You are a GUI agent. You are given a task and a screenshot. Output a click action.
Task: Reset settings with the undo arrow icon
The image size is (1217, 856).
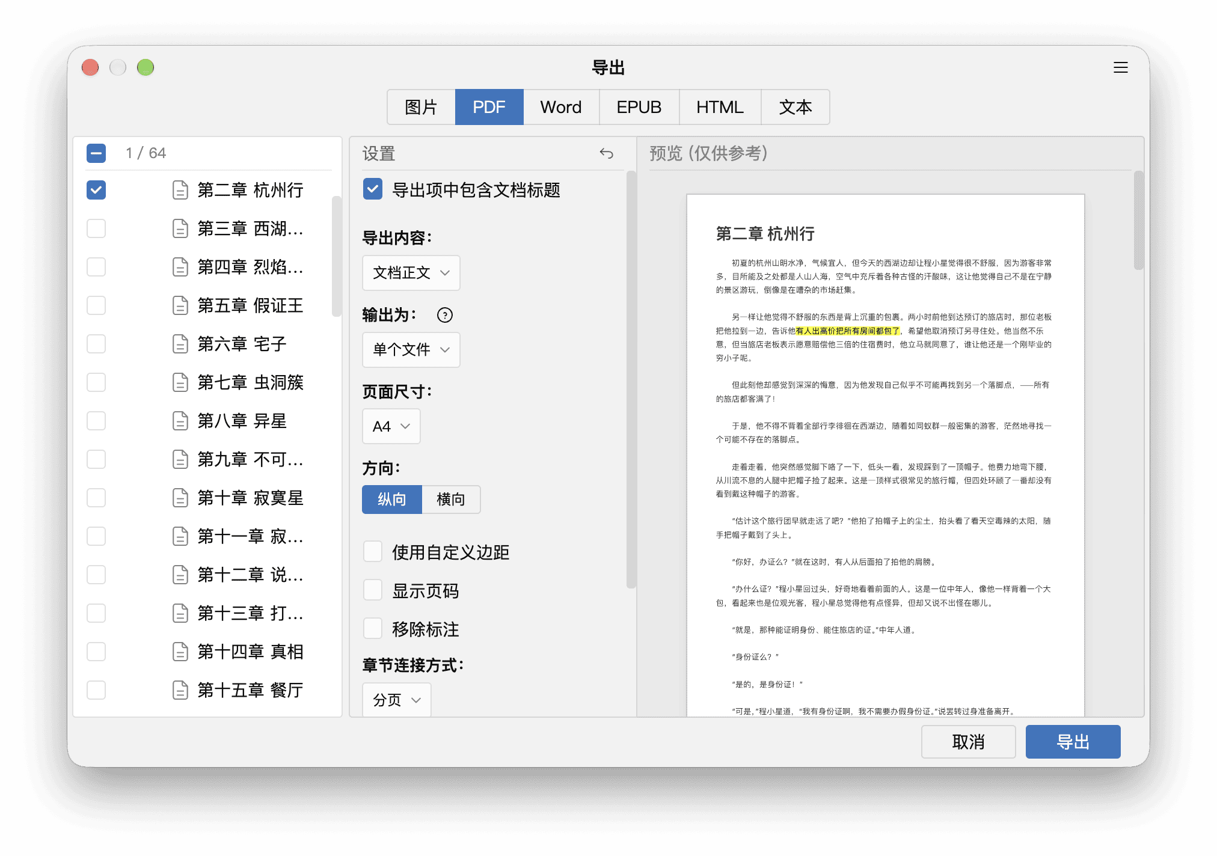click(606, 153)
